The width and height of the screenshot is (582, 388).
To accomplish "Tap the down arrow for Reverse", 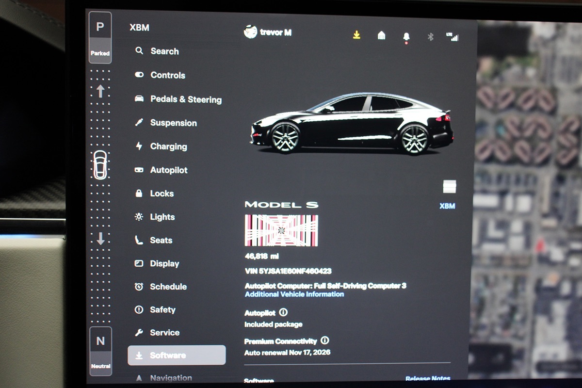I will (100, 239).
